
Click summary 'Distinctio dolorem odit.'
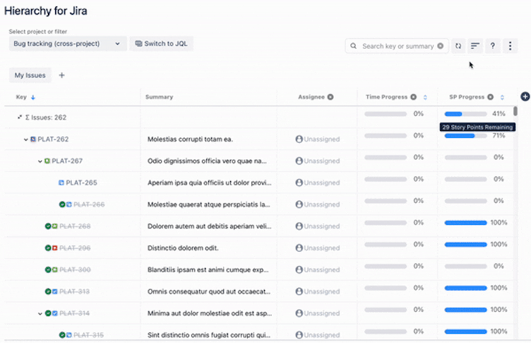click(183, 248)
